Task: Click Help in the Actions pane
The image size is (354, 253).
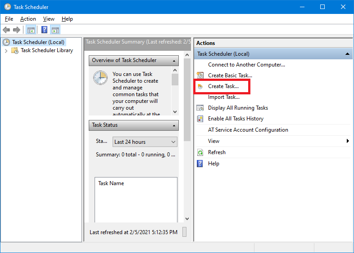Action: coord(213,164)
